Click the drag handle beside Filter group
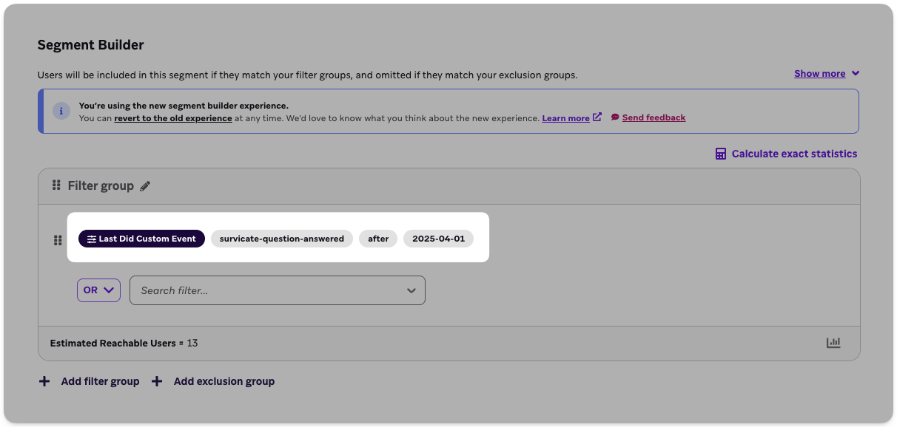The height and width of the screenshot is (427, 897). pyautogui.click(x=56, y=185)
